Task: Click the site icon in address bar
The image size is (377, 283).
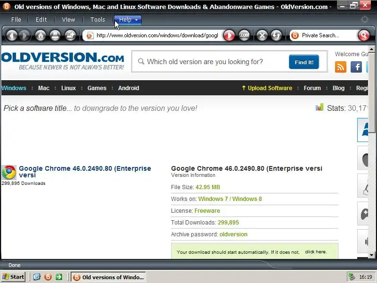Action: [x=90, y=36]
